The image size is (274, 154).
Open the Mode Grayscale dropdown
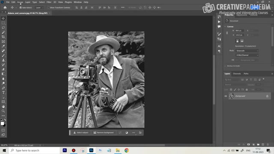click(247, 51)
